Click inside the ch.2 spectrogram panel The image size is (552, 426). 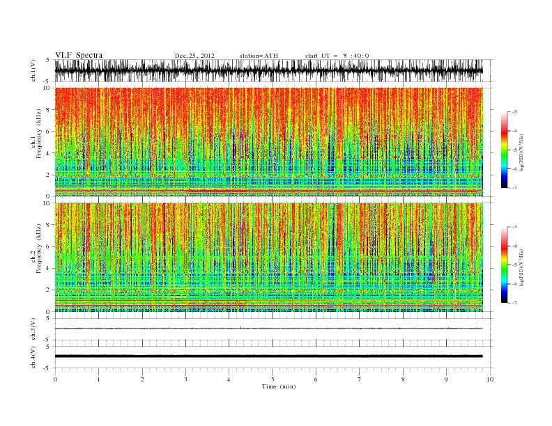[x=269, y=258]
